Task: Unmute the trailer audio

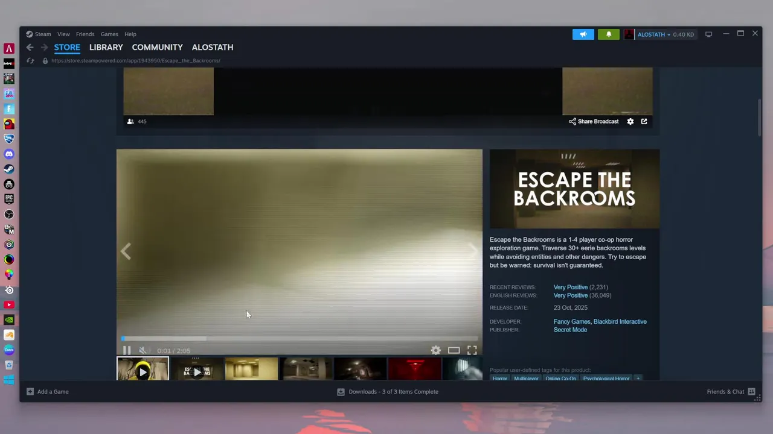Action: [143, 350]
